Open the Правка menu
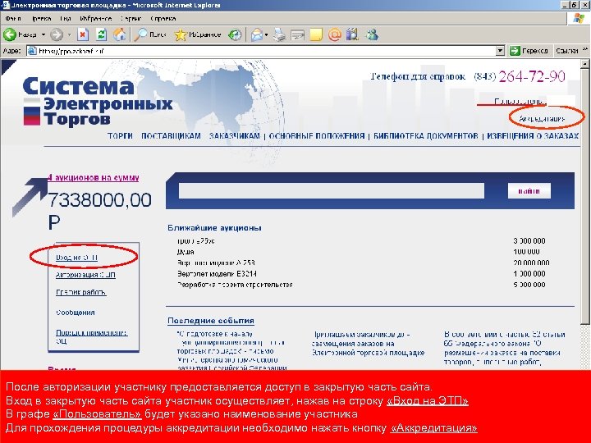Screen dimensions: 591x443 click(42, 18)
